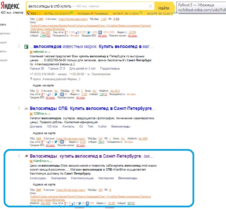This screenshot has height=209, width=226.
Task: Open the 'Доставка' sitelink under 100Bike
Action: [x=36, y=127]
